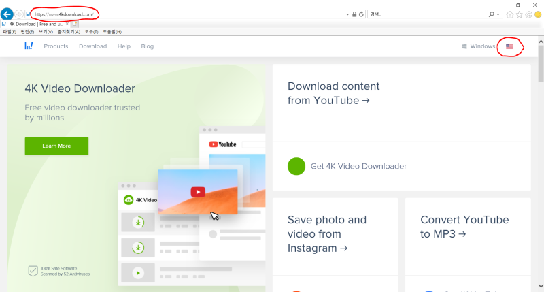Click the security lock icon
Screen dimensions: 544x292
354,14
